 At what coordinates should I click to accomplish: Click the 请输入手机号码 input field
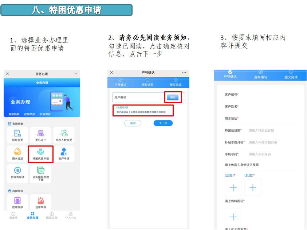[x=271, y=154]
